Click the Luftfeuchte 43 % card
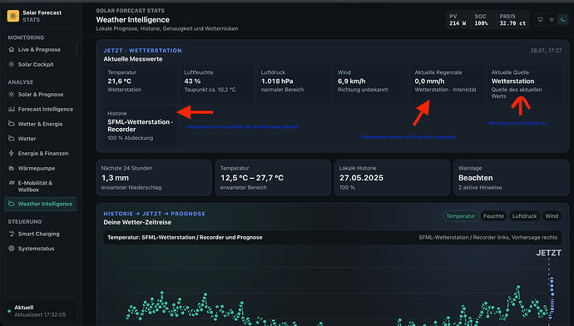574x326 pixels. 217,83
